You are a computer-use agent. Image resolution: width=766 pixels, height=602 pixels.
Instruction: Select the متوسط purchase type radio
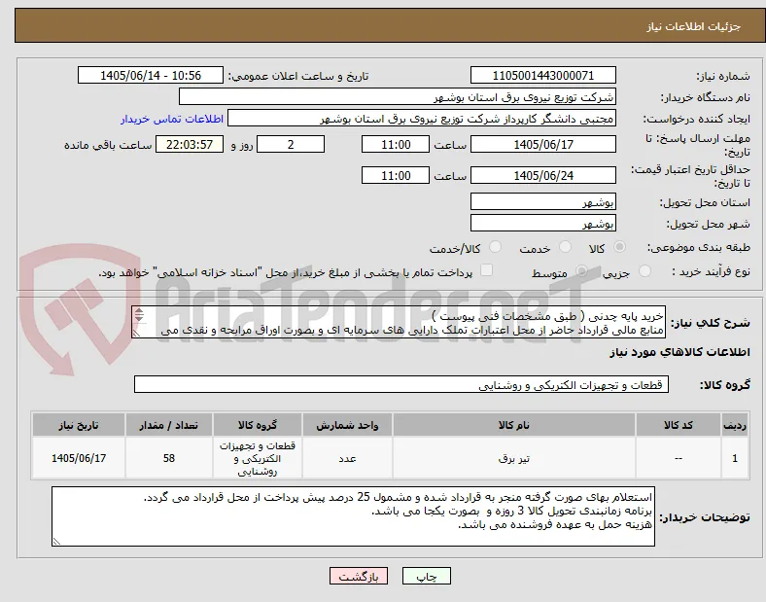(581, 271)
